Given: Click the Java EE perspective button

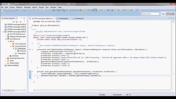Looking at the screenshot, I should tap(170, 14).
